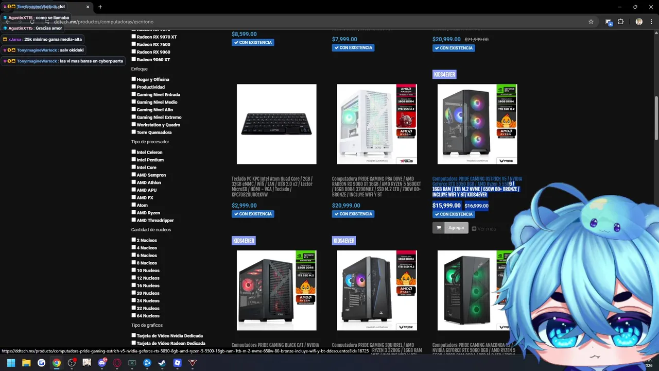Open the blue round icon beside Steam
The width and height of the screenshot is (659, 371).
(147, 363)
